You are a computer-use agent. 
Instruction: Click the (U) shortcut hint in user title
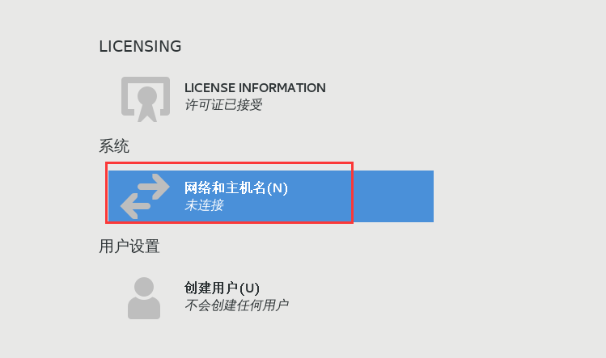point(249,289)
